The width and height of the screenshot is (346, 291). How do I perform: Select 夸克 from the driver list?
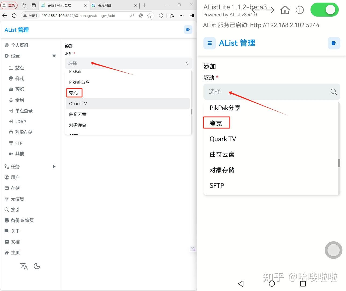click(74, 92)
